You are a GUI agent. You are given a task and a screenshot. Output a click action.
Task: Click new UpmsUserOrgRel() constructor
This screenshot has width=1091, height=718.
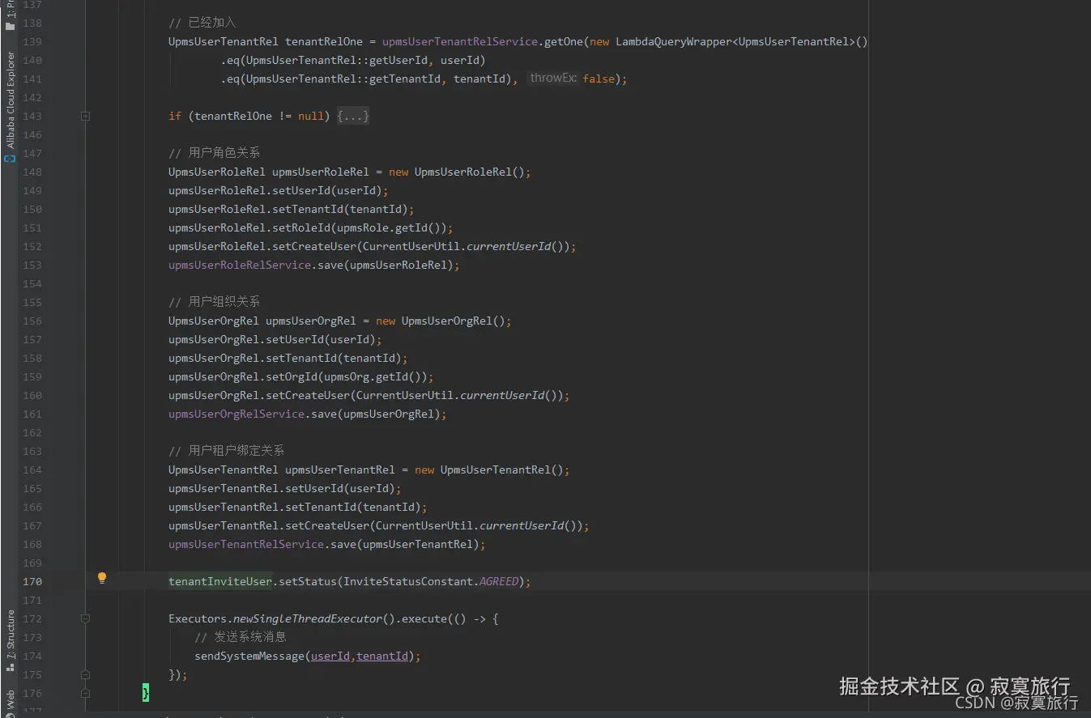pos(441,321)
